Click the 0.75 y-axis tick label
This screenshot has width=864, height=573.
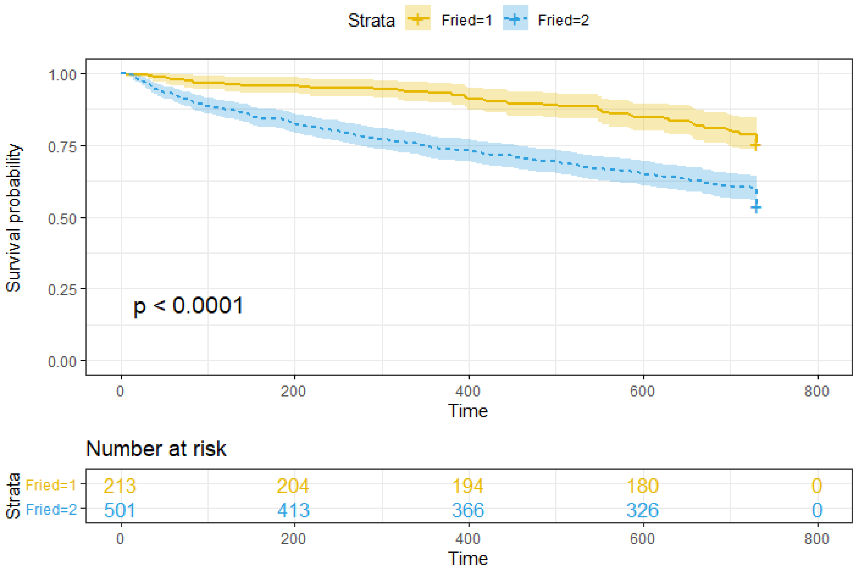(x=62, y=147)
